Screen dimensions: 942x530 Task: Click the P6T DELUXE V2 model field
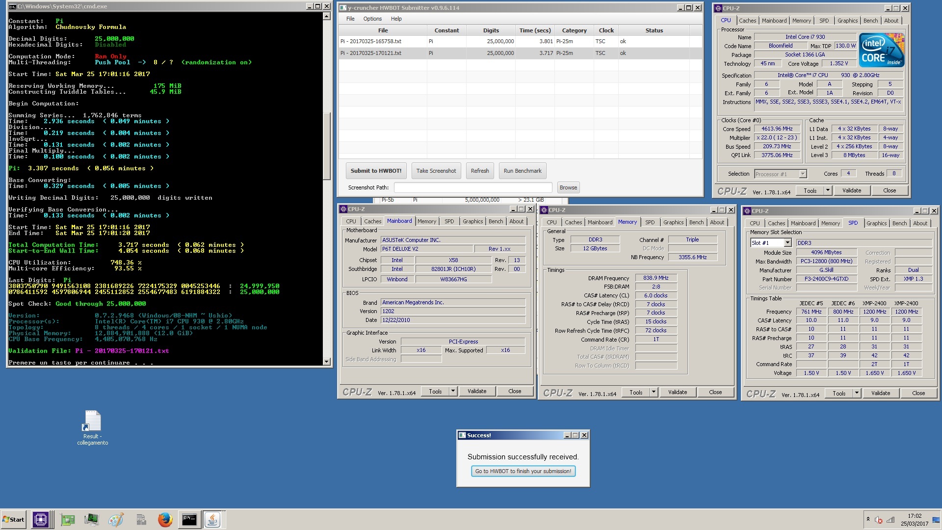point(427,249)
